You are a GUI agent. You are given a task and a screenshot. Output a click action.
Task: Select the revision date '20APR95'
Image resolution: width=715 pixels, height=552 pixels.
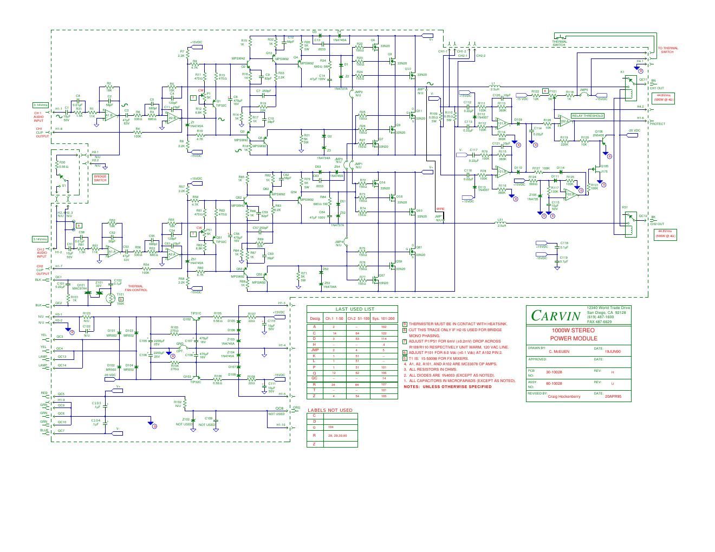click(x=613, y=397)
